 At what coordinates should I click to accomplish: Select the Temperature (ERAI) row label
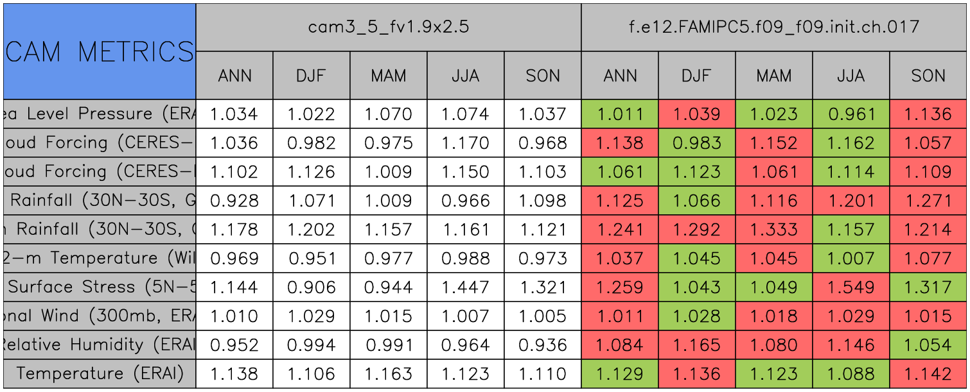pyautogui.click(x=100, y=373)
